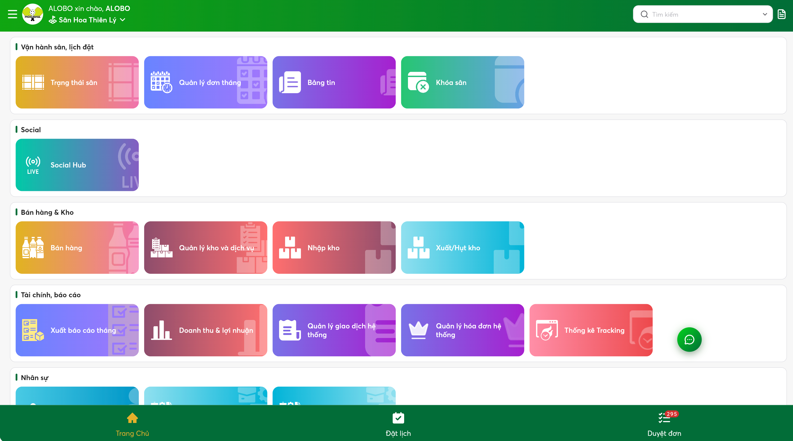793x441 pixels.
Task: Click the Social Hub LIVE broadcast icon
Action: (33, 165)
